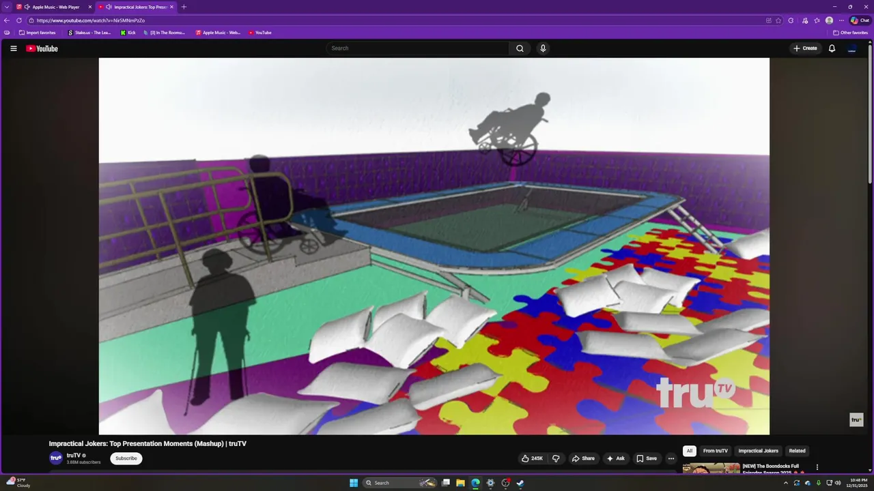Go back one page in browser
This screenshot has width=874, height=491.
pyautogui.click(x=7, y=20)
